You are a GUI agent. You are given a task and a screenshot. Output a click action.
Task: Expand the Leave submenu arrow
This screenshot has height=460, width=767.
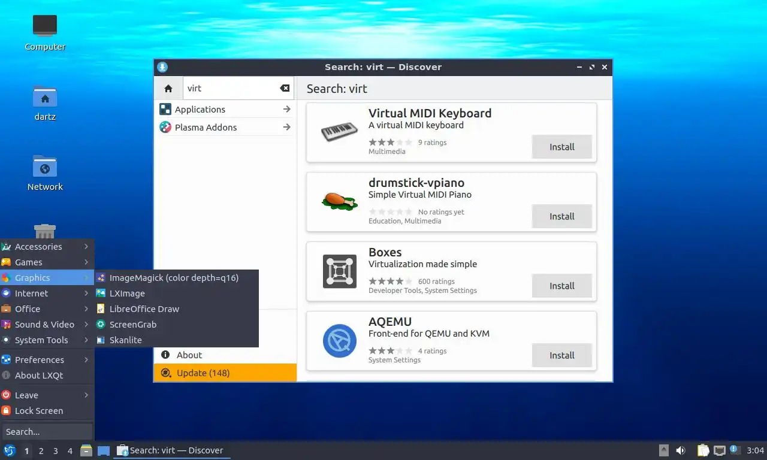click(86, 395)
